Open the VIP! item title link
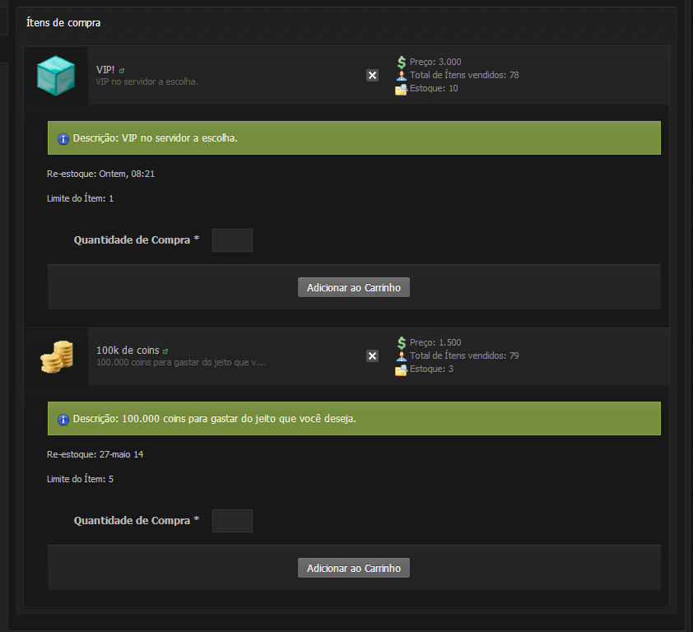Screen dimensions: 693x632 tap(105, 70)
